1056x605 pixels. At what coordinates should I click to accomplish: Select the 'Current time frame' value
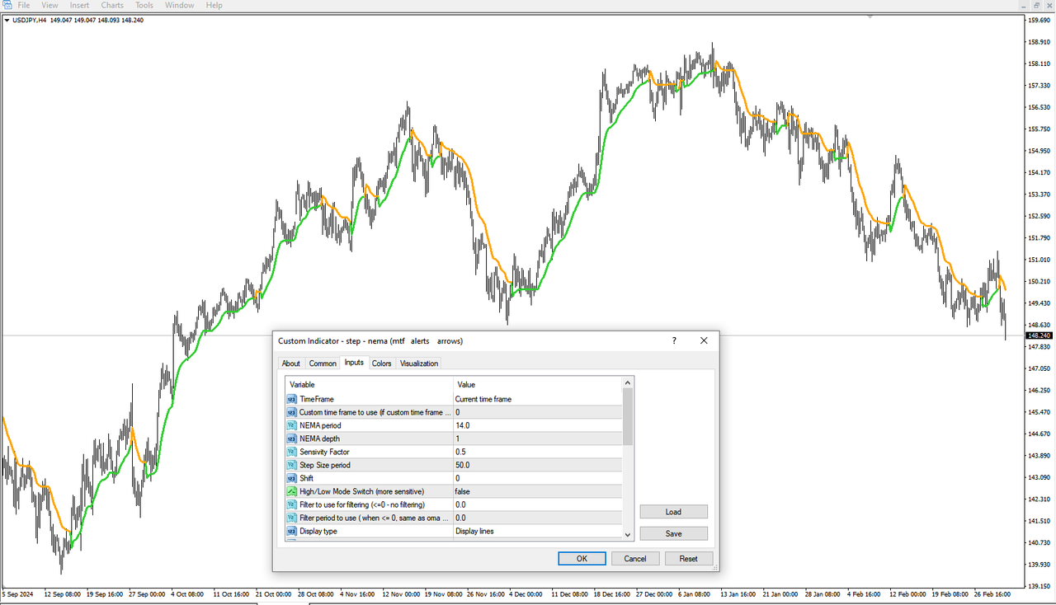click(483, 399)
